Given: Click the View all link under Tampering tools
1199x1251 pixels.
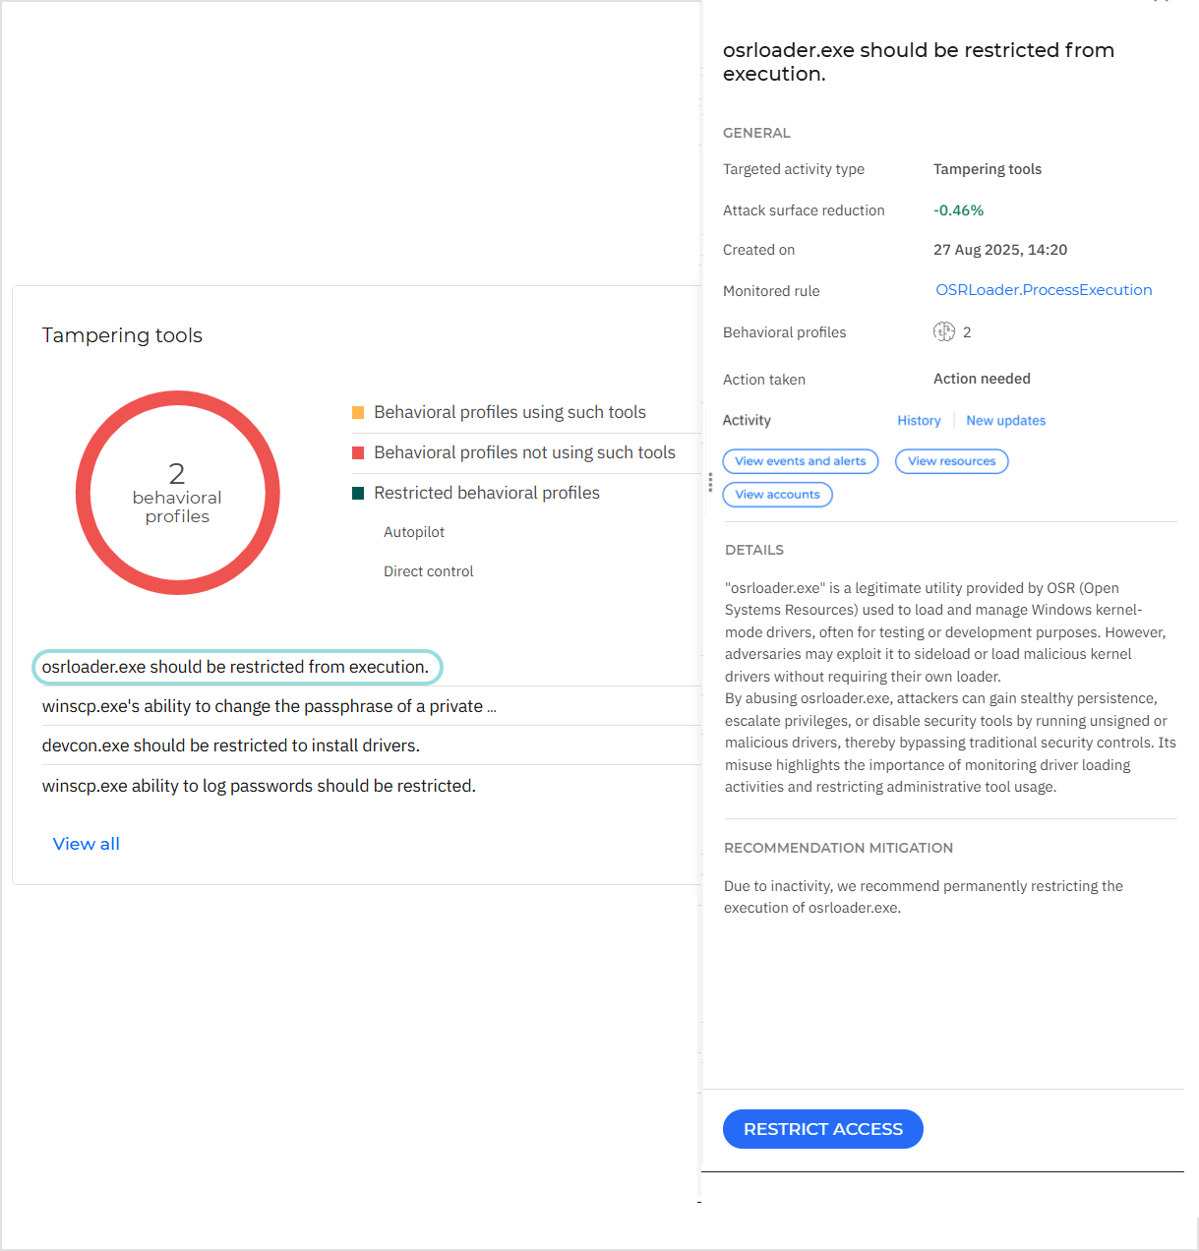Looking at the screenshot, I should pos(87,844).
